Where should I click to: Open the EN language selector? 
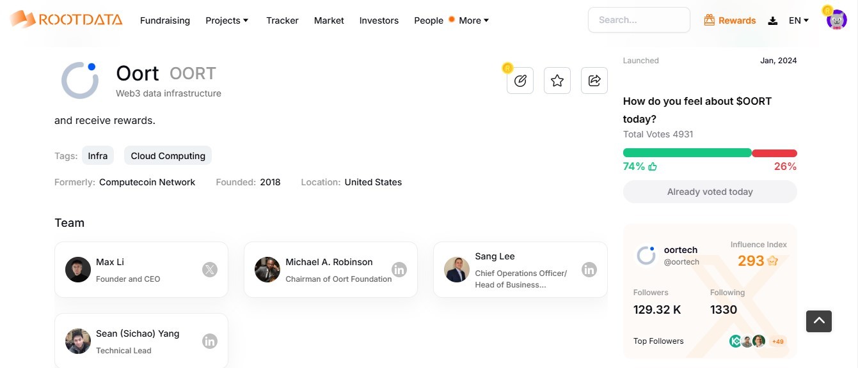tap(799, 20)
